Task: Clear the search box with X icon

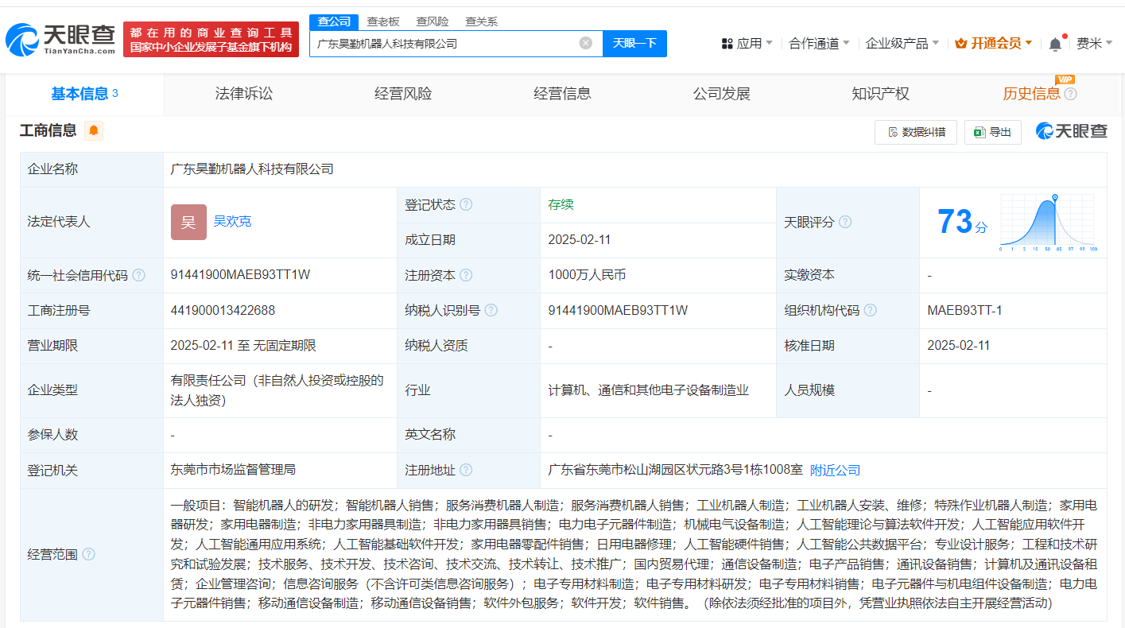Action: pos(586,43)
